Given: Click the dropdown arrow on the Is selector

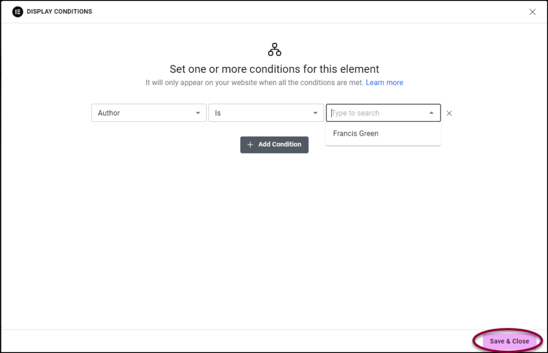Looking at the screenshot, I should tap(315, 113).
